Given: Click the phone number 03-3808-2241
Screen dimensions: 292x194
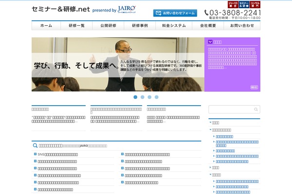Looking at the screenshot, I should pyautogui.click(x=235, y=13).
